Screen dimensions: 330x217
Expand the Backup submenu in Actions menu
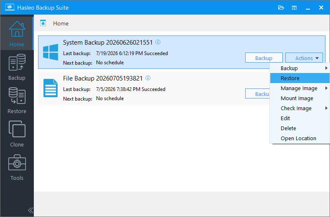tap(300, 68)
